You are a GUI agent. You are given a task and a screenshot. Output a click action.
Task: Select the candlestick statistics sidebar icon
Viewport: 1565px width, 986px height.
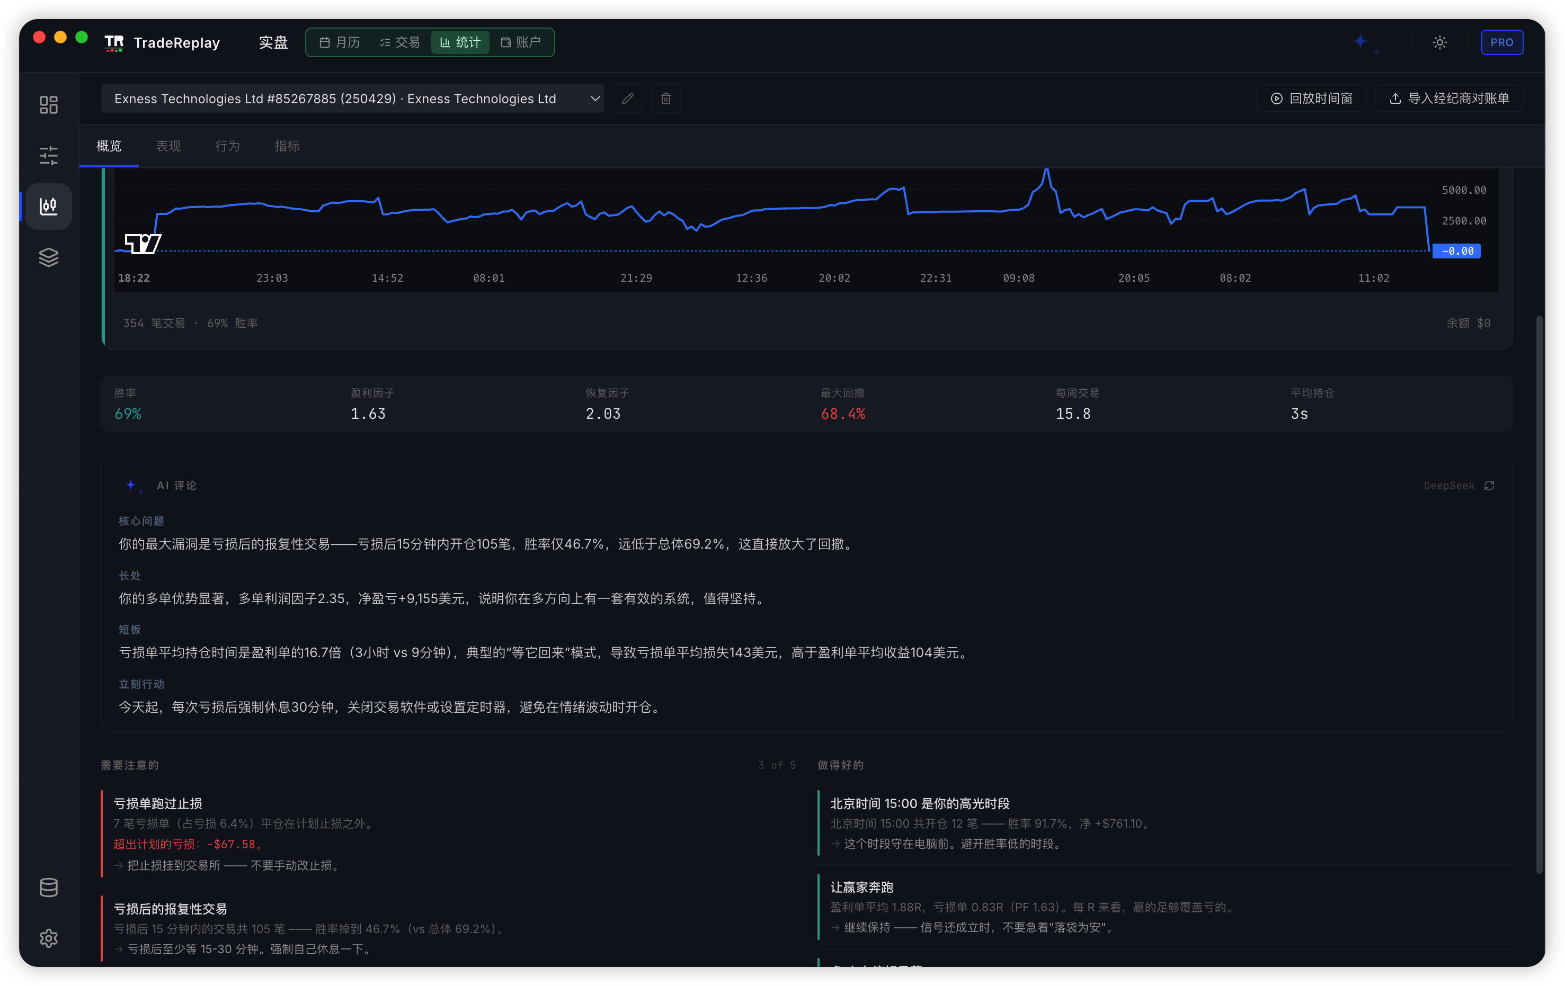[x=49, y=206]
